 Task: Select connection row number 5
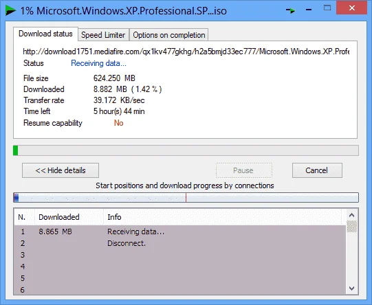[x=179, y=278]
